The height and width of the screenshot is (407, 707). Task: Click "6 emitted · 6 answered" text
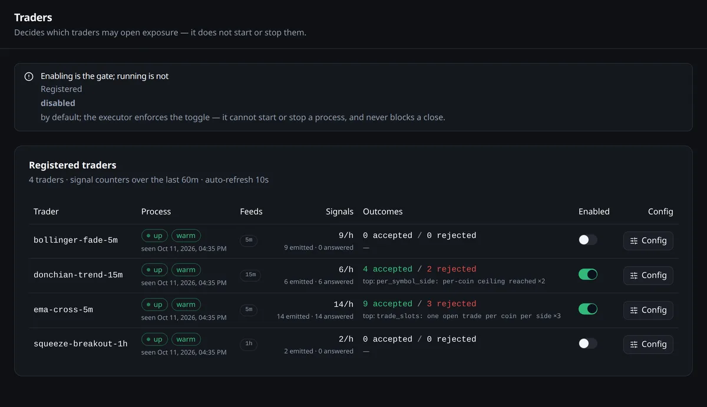(x=319, y=282)
